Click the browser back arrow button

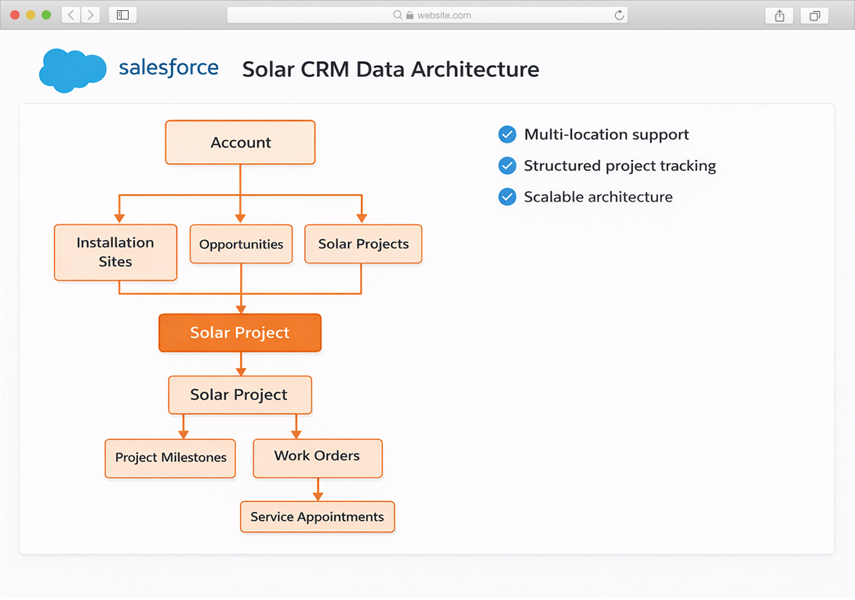click(71, 15)
